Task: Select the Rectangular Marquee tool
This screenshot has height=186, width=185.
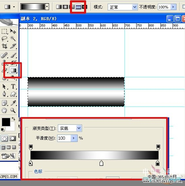Action: pyautogui.click(x=4, y=32)
